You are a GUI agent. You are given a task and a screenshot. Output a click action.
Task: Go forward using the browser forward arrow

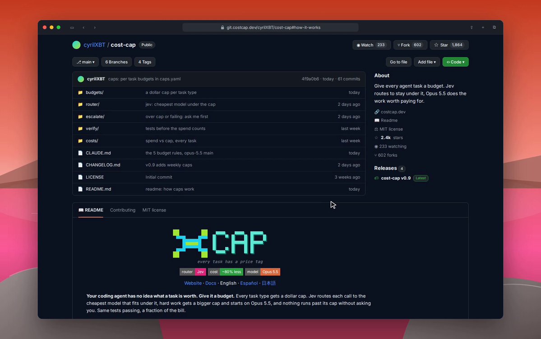[95, 27]
